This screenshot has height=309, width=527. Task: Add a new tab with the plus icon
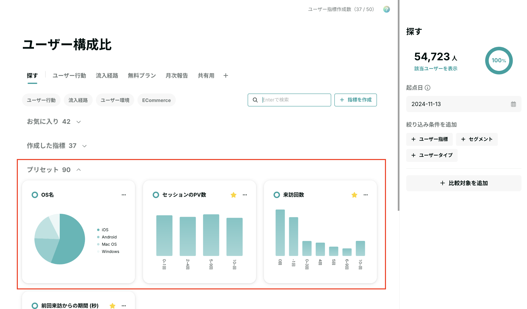pos(226,76)
